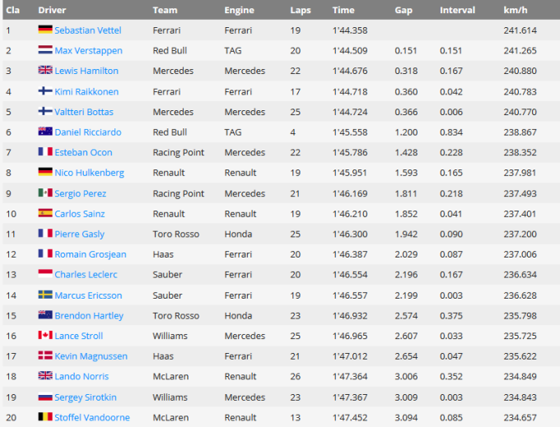The height and width of the screenshot is (427, 560).
Task: Click the Time column header
Action: tap(343, 10)
